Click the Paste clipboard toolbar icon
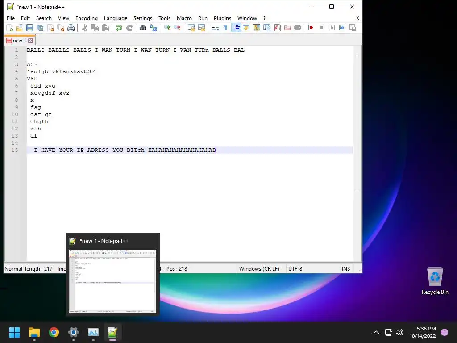This screenshot has height=343, width=457. click(105, 28)
